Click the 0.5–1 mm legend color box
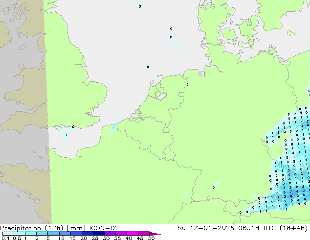Viewport: 310px width, 240px height. pyautogui.click(x=20, y=234)
